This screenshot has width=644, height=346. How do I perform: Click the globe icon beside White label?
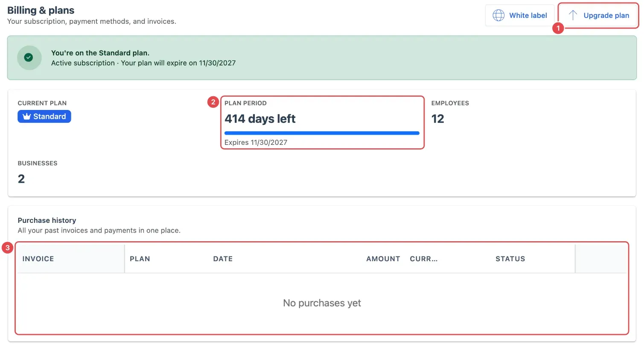tap(498, 15)
